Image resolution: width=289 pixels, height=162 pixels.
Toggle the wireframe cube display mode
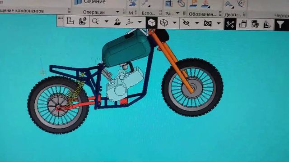click(x=164, y=23)
